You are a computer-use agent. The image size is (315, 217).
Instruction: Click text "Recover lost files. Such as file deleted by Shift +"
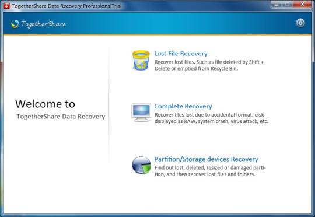click(209, 62)
